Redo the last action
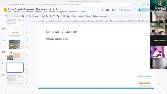167x94 pixels. (19, 16)
